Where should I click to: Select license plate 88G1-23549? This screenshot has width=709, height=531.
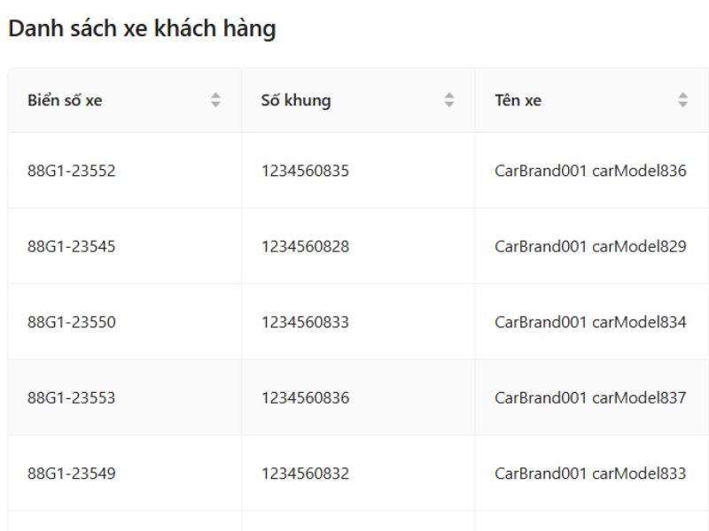tap(72, 473)
